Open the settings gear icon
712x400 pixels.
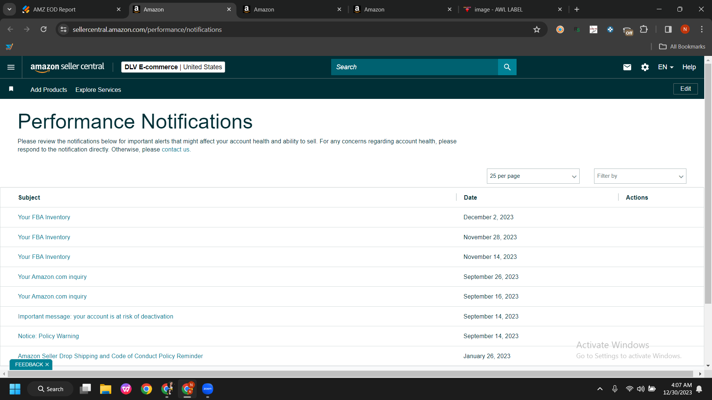[645, 67]
